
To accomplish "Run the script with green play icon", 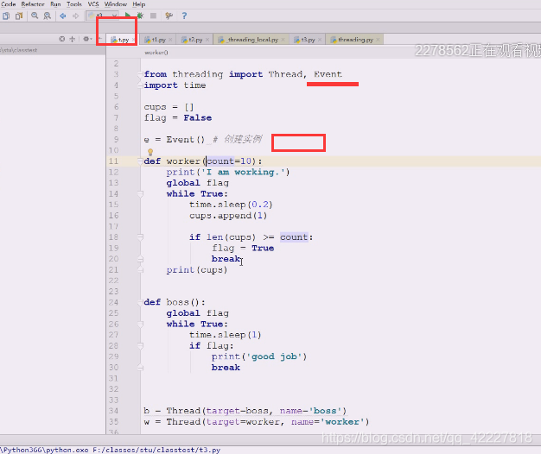I will click(128, 16).
